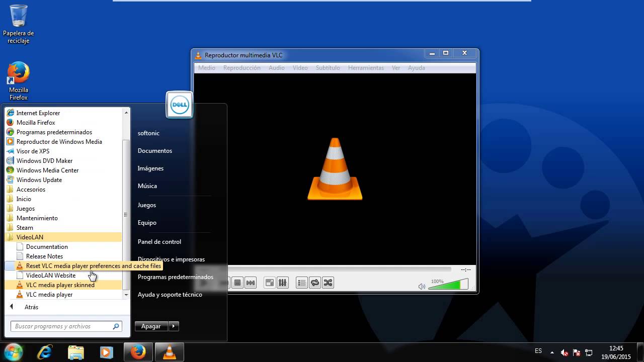This screenshot has height=362, width=644.
Task: Open Papelera de reciclaje desktop icon
Action: click(19, 24)
